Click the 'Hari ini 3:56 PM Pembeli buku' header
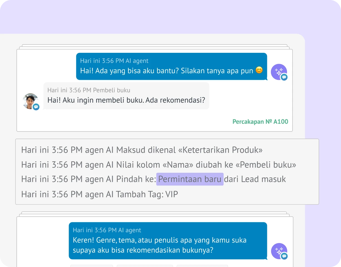The width and height of the screenshot is (341, 267). pos(89,90)
